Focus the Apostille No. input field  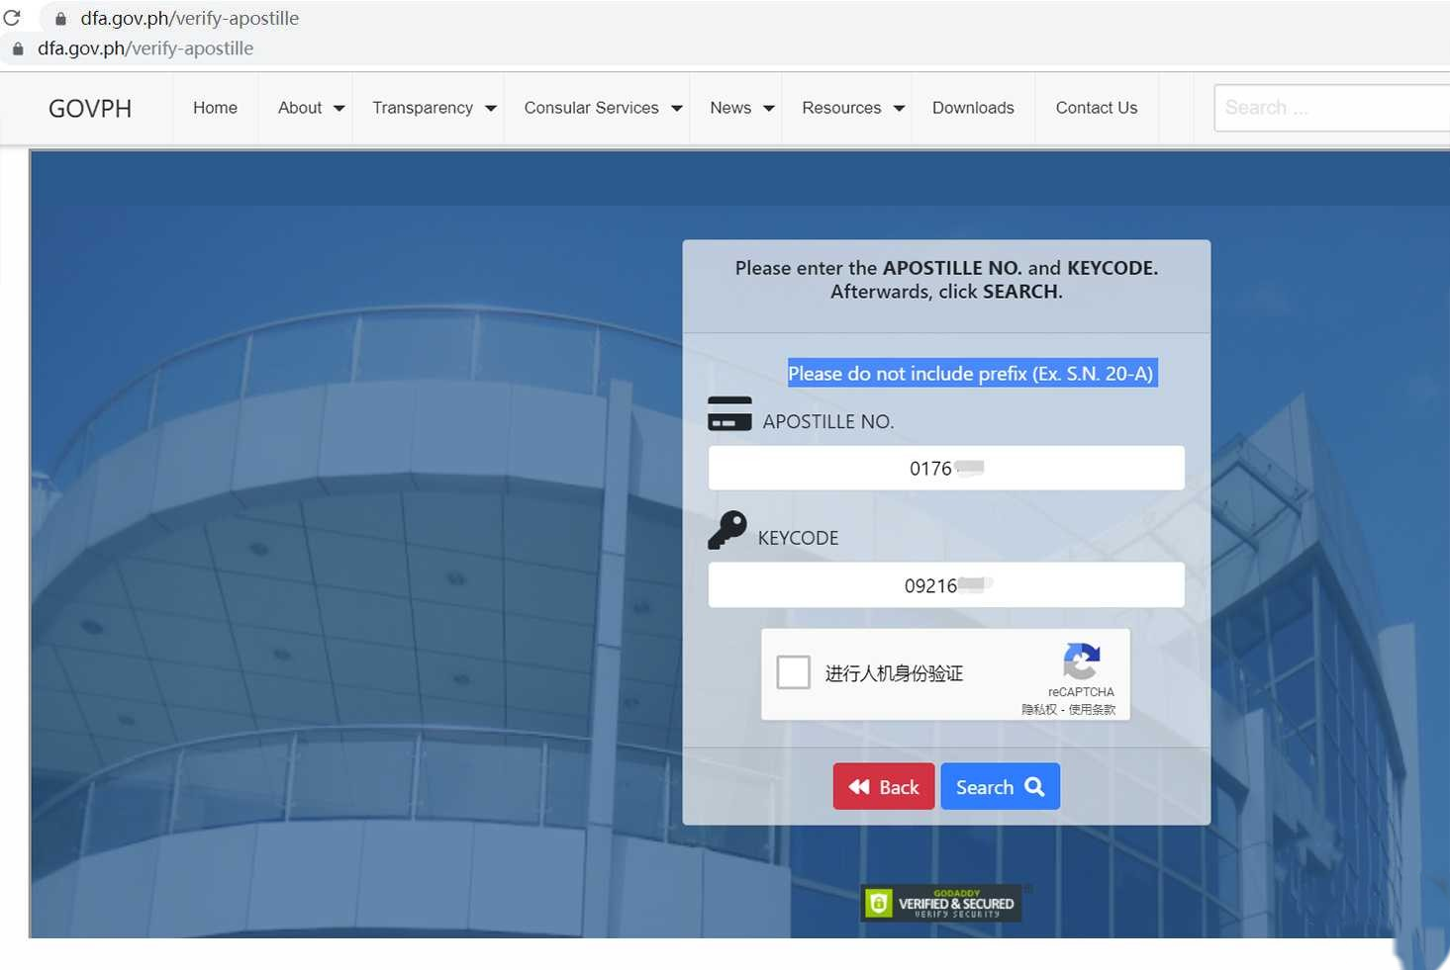(945, 468)
